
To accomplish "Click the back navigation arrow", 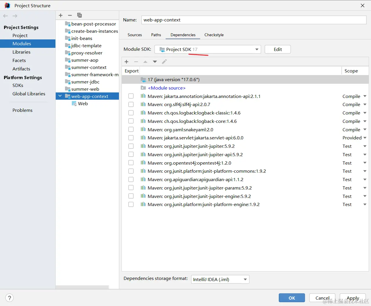I will 6,16.
